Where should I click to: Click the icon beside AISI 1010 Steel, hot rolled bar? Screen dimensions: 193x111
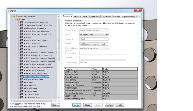pos(21,31)
